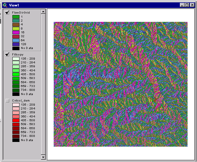
Task: Minimize the View1 window
Action: click(x=182, y=5)
